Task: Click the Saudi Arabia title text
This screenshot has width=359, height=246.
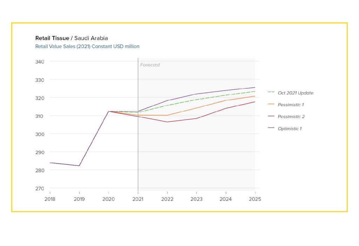Action: point(91,38)
